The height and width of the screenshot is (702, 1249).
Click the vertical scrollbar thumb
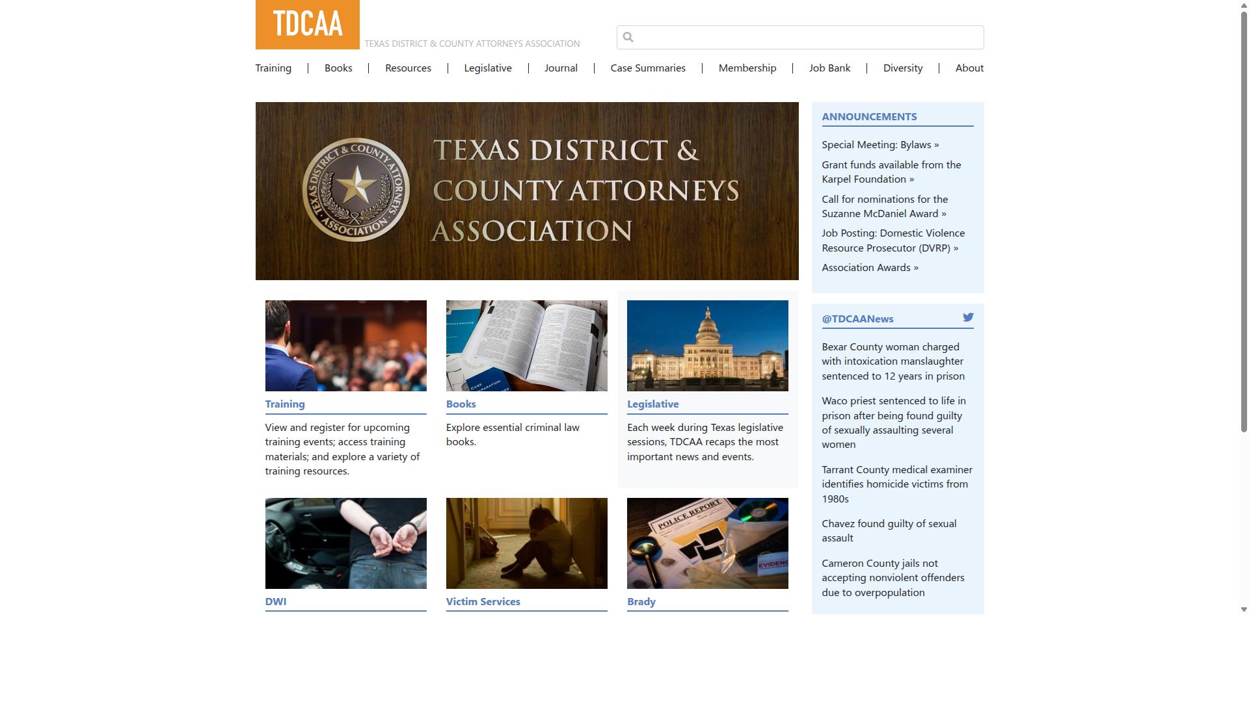coord(1244,221)
